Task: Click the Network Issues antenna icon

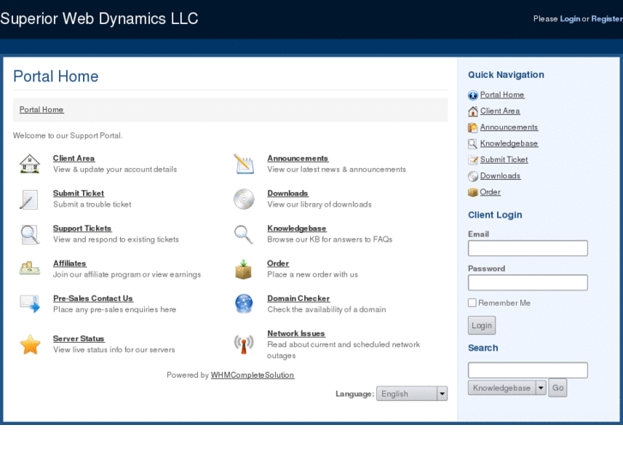Action: click(x=244, y=344)
